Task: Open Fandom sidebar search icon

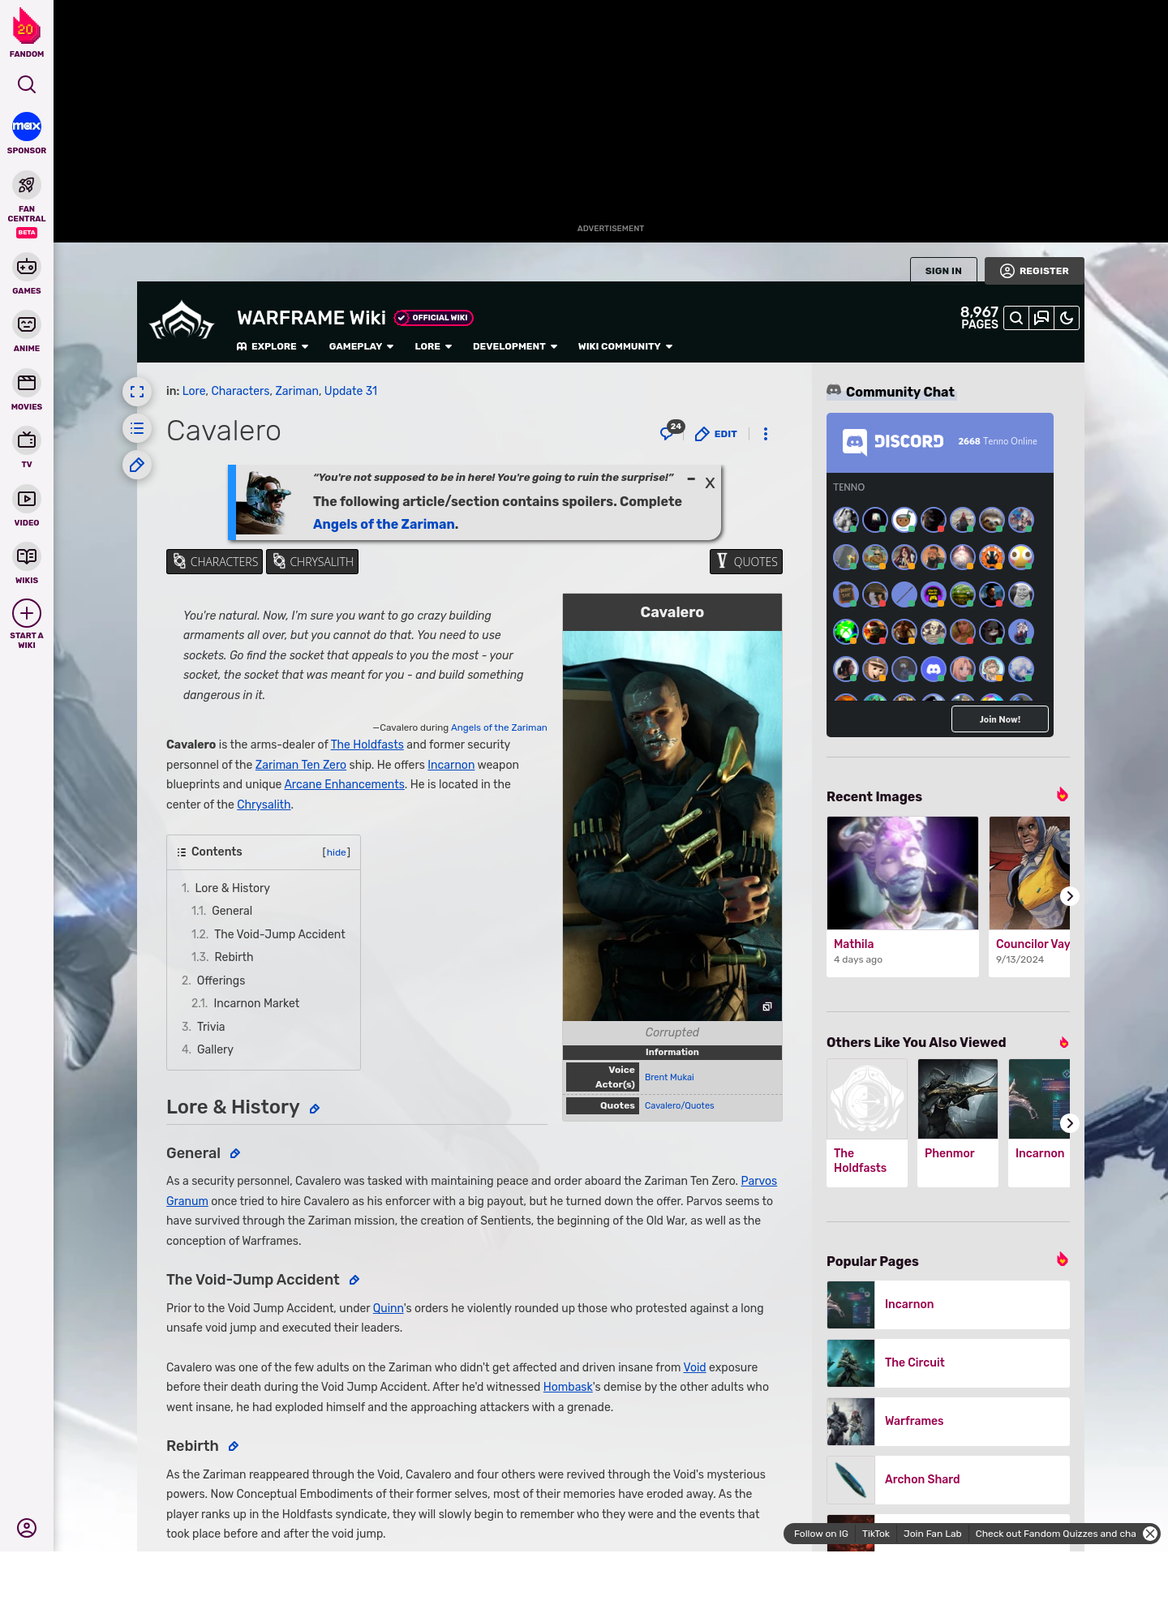Action: 27,84
